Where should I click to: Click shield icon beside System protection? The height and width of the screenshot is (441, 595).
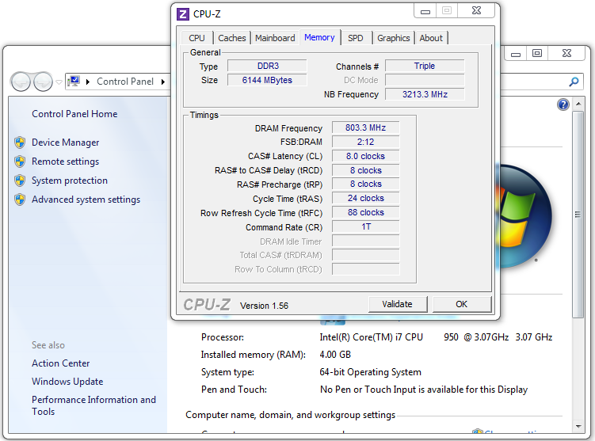coord(20,181)
